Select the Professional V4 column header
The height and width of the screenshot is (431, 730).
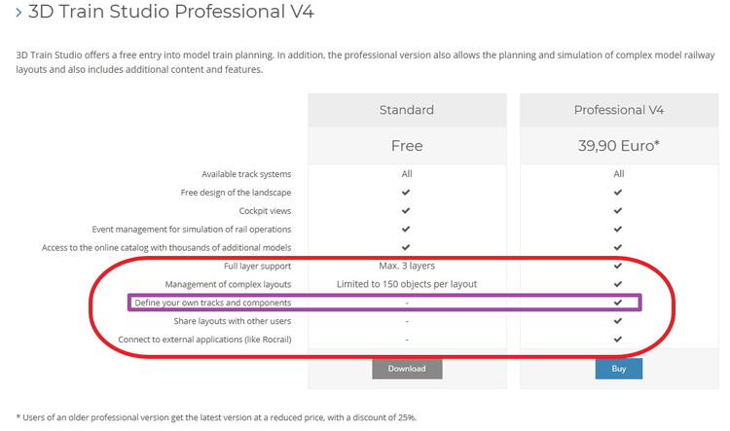click(x=619, y=110)
